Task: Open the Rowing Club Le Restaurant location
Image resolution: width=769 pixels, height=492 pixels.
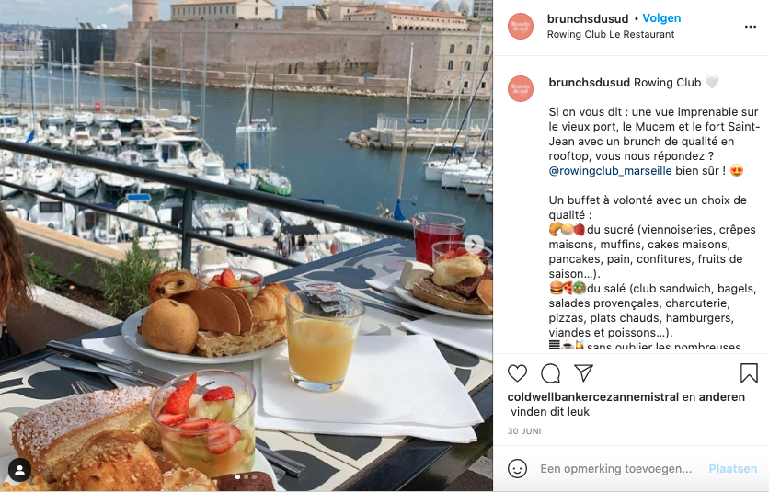Action: click(x=611, y=34)
